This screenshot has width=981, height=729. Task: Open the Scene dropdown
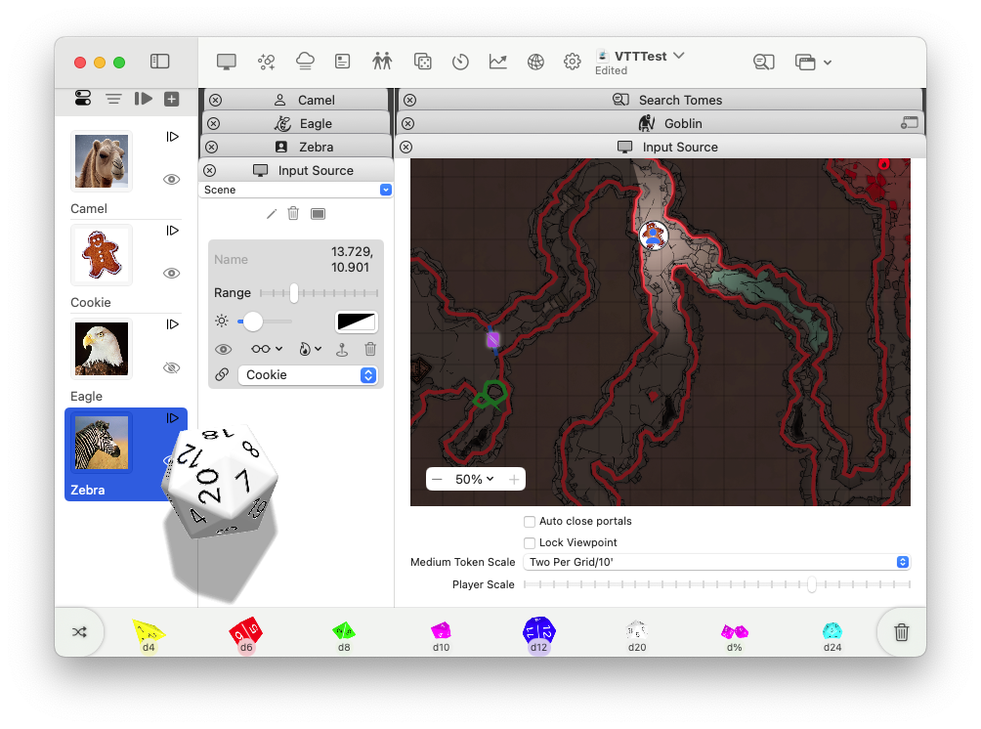[x=296, y=190]
